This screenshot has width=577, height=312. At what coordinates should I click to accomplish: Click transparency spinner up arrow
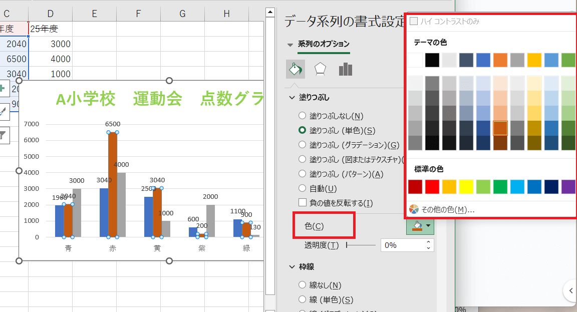[x=428, y=242]
